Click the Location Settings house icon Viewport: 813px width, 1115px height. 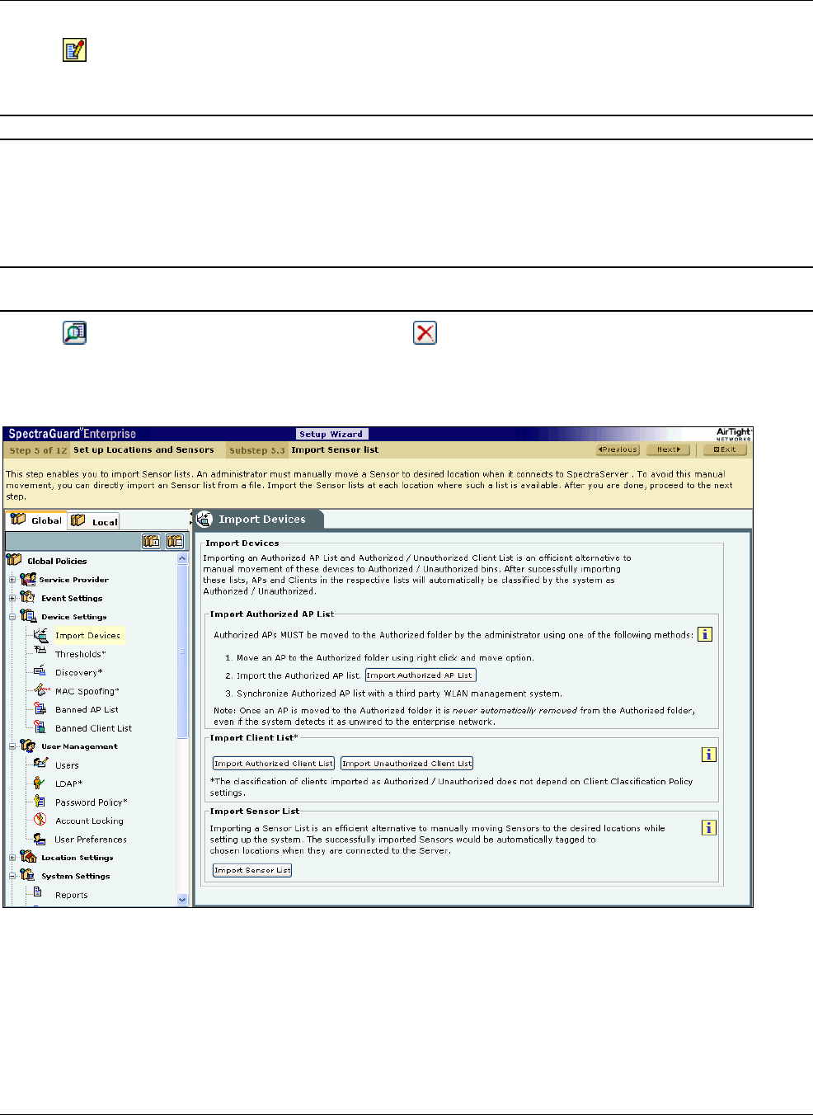28,857
